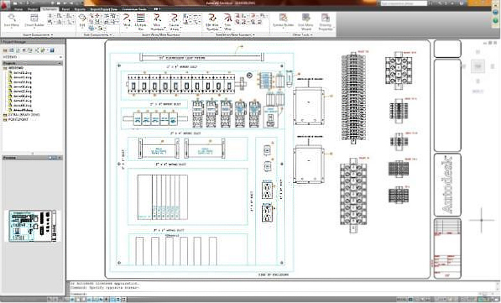Open the WDDEMO project selector dropdown
This screenshot has width=501, height=303.
[32, 57]
